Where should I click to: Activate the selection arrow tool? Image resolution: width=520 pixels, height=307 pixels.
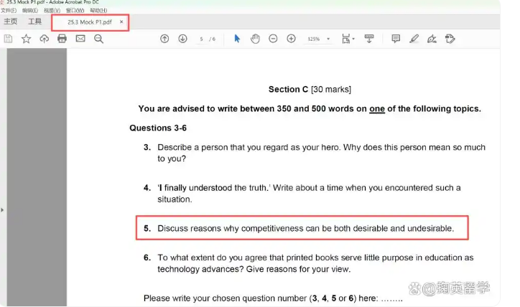(238, 39)
